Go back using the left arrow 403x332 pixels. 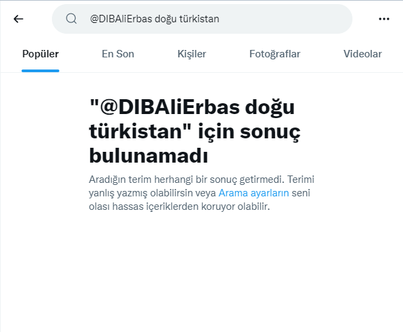(x=18, y=19)
